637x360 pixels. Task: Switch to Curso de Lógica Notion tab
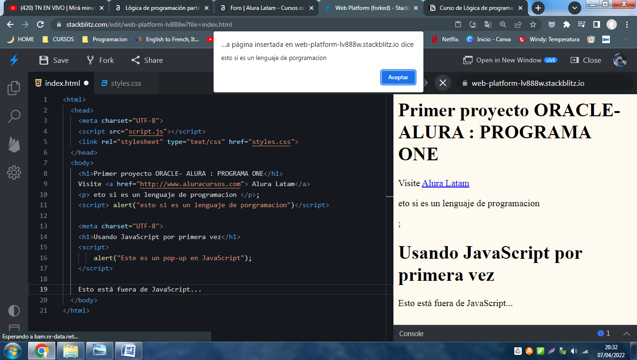[x=475, y=8]
